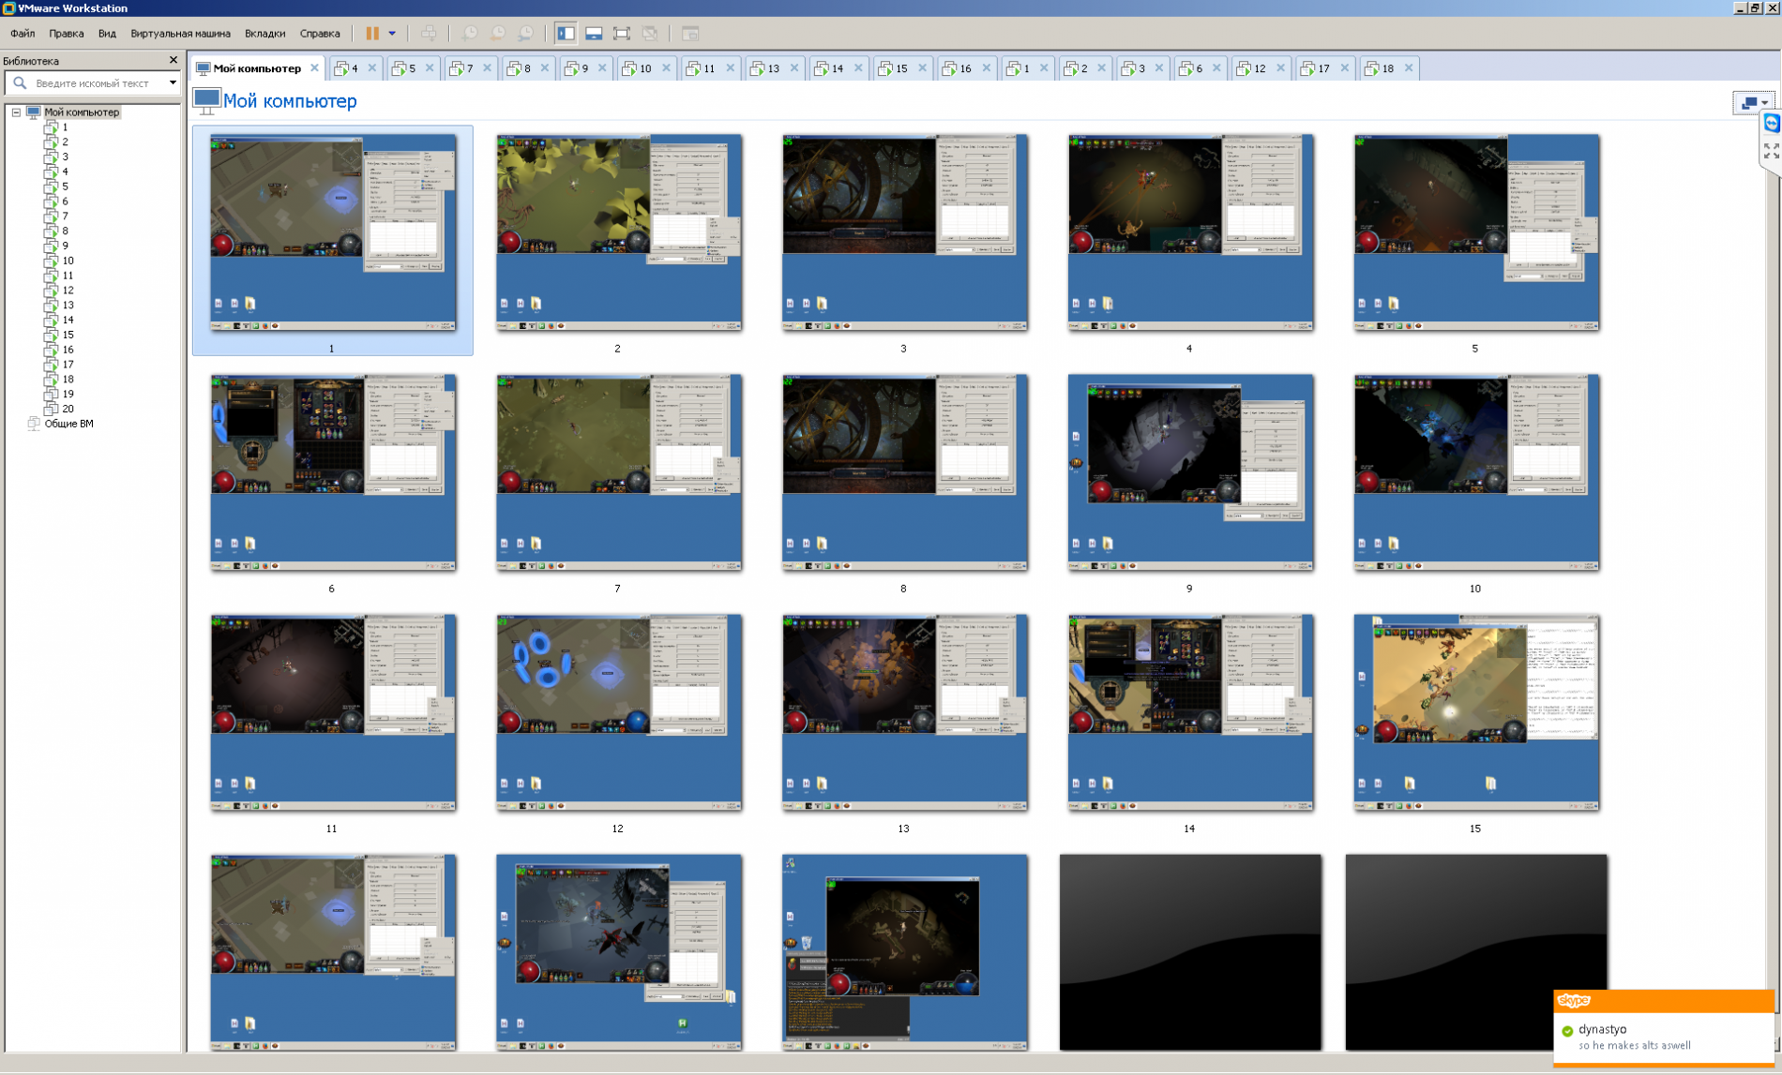1782x1075 pixels.
Task: Enter full screen mode via toolbar icon
Action: 622,33
